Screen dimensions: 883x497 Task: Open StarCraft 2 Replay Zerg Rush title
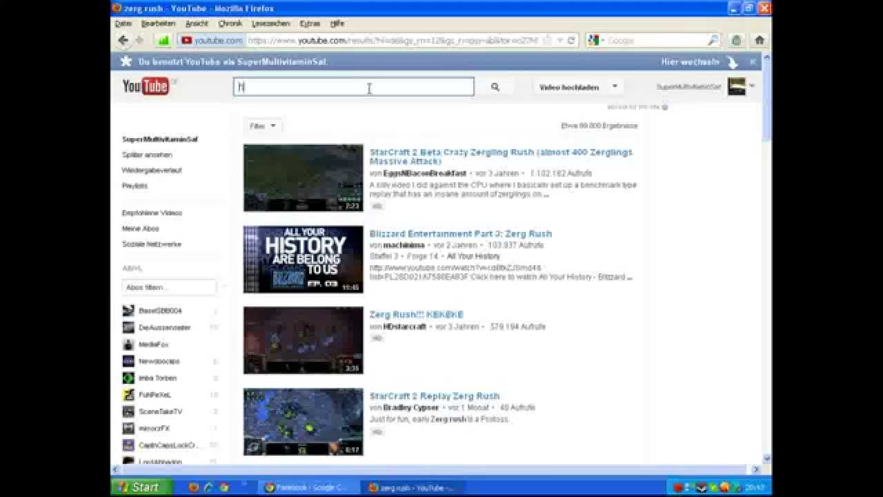tap(434, 396)
